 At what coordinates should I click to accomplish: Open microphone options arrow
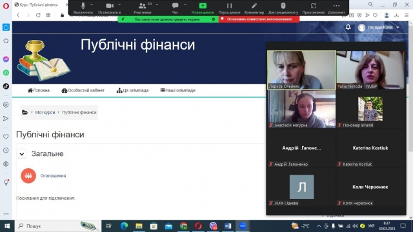click(92, 5)
